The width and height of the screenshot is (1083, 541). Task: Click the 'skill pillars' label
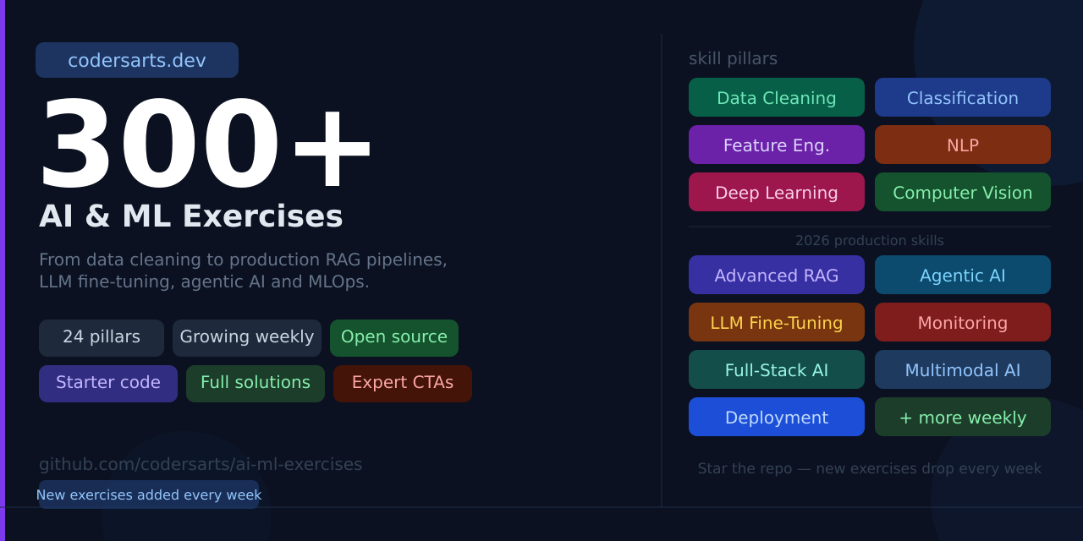pyautogui.click(x=733, y=59)
